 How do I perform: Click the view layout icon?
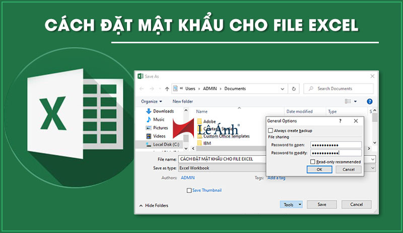(348, 102)
